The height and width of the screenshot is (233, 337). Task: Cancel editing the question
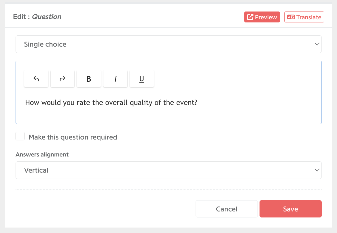click(226, 209)
